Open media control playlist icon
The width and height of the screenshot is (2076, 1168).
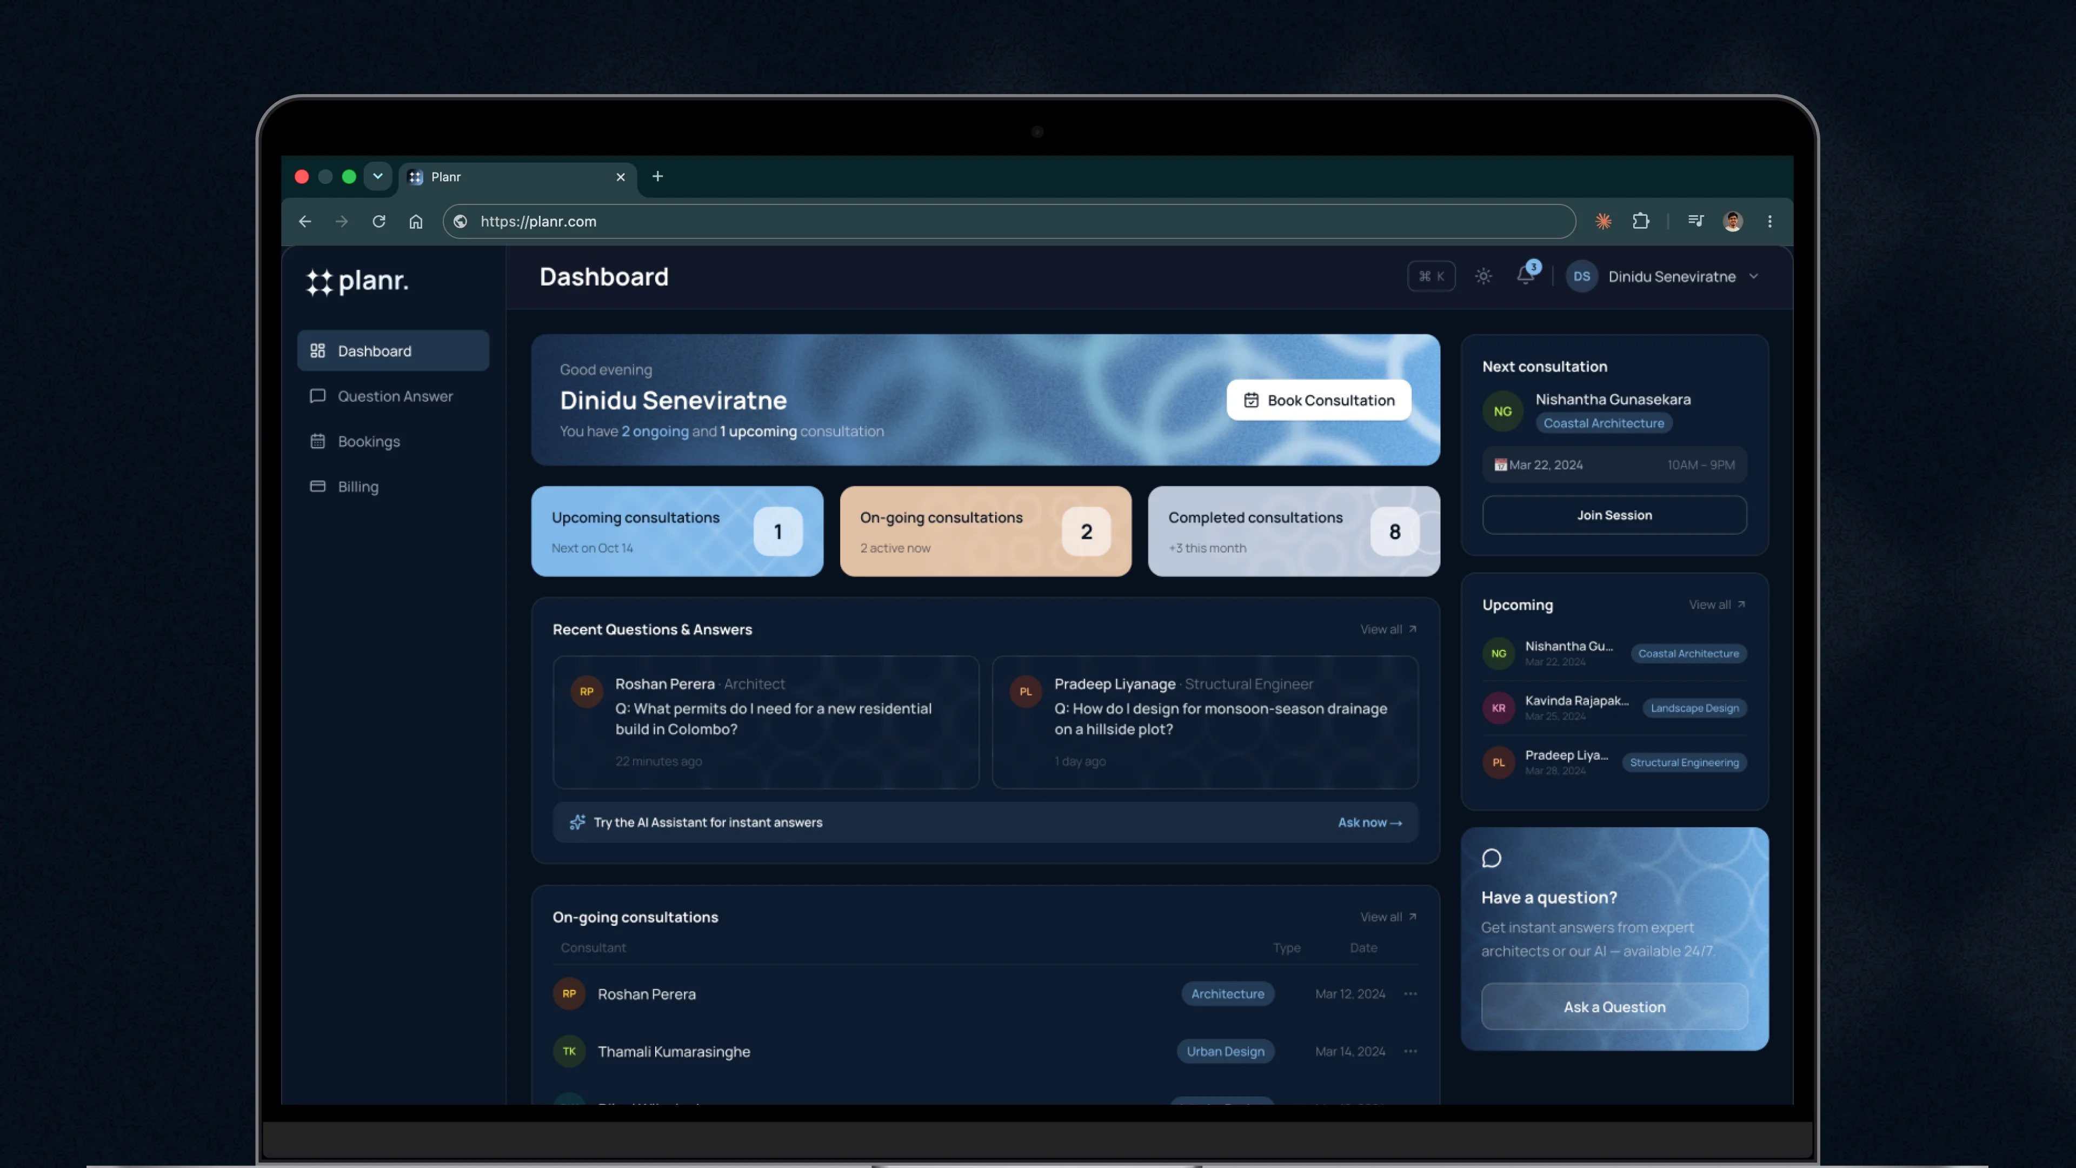[x=1695, y=221]
